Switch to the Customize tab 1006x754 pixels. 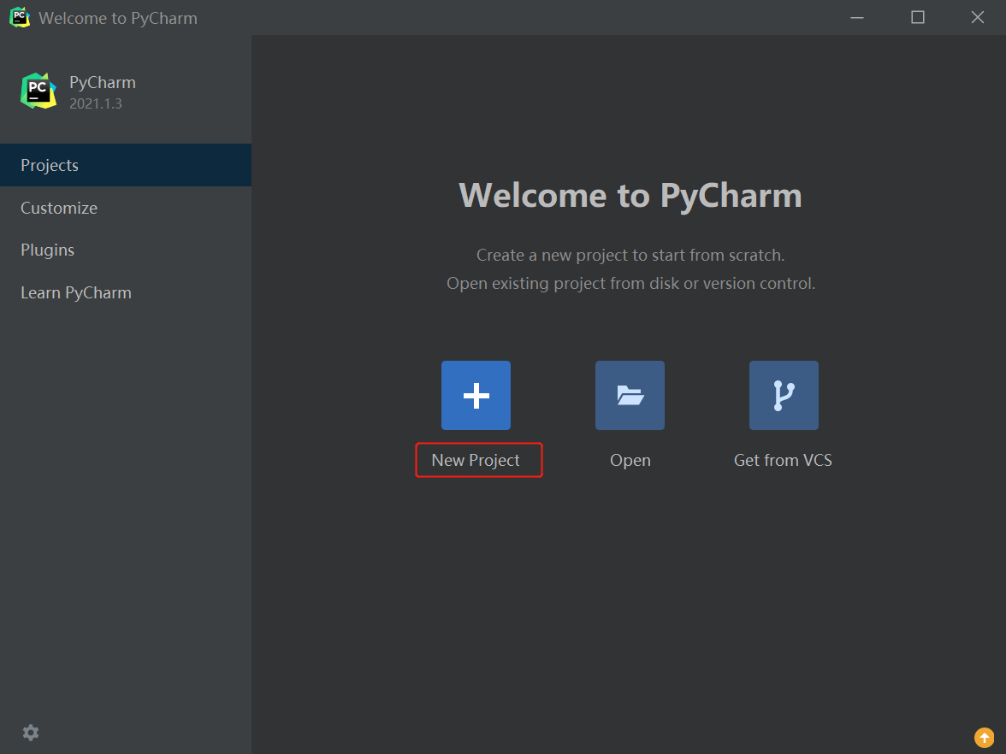point(126,208)
